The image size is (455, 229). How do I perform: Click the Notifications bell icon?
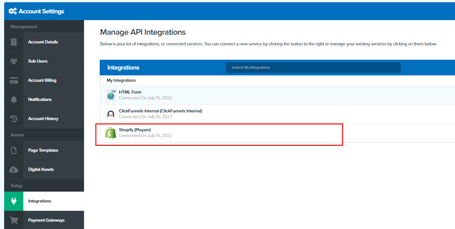pos(14,99)
